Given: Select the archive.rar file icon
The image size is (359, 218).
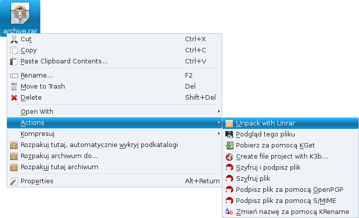Looking at the screenshot, I should click(20, 13).
